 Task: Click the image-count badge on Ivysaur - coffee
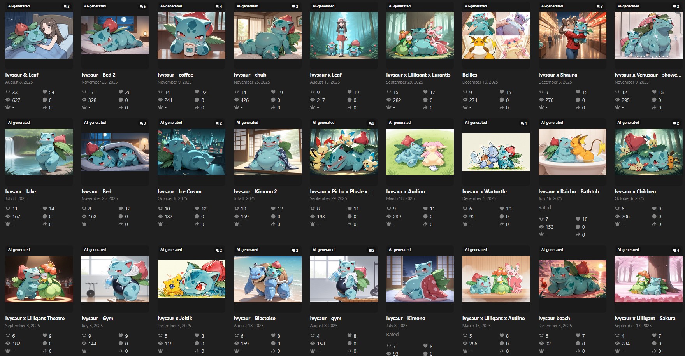[219, 6]
